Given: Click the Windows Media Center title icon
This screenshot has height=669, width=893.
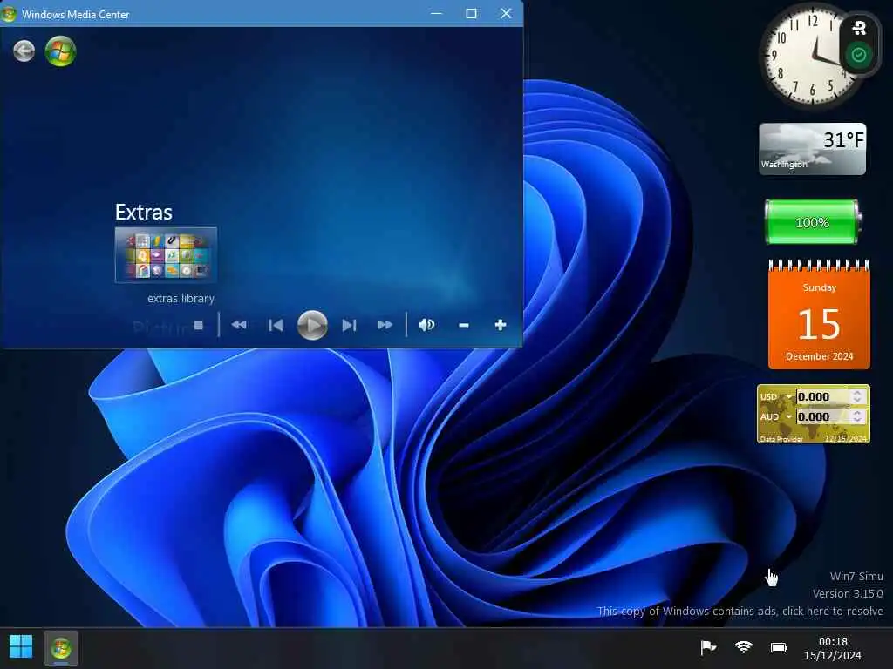Looking at the screenshot, I should click(x=9, y=14).
